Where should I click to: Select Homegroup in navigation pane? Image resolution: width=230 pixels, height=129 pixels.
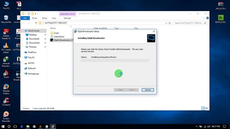point(33,74)
